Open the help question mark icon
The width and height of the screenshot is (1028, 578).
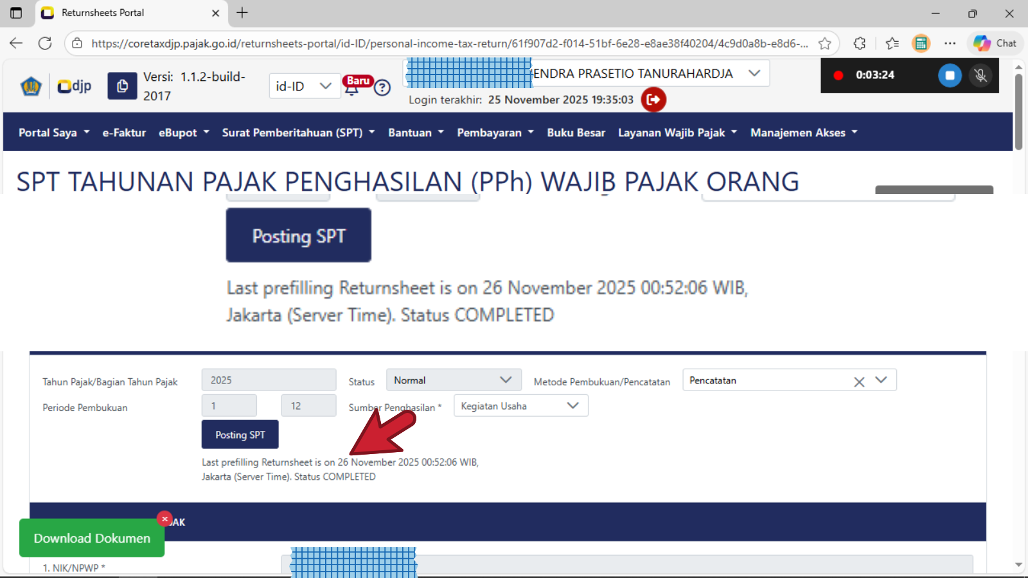tap(382, 87)
